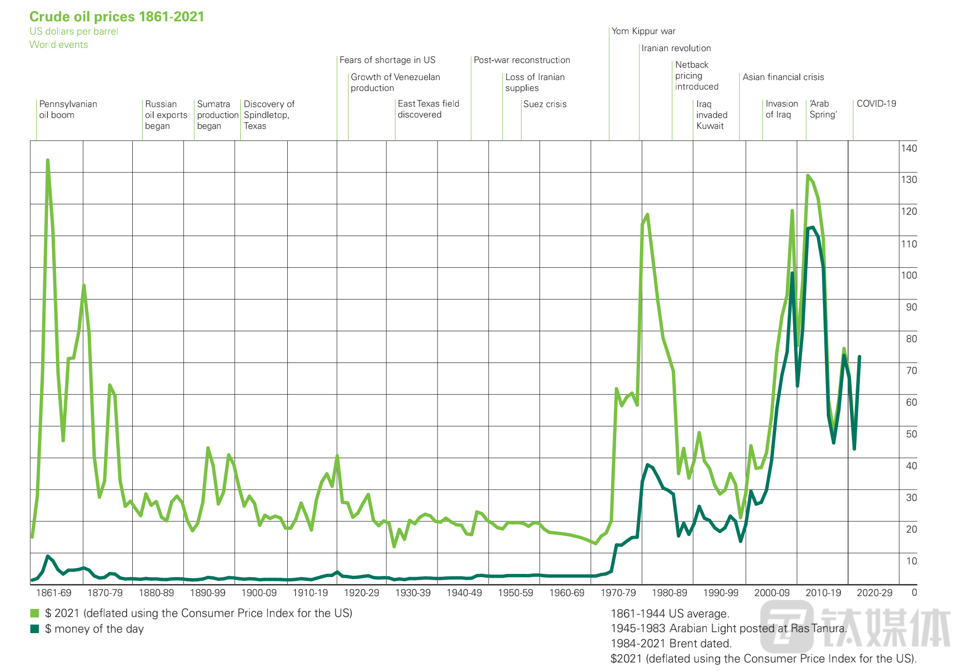The width and height of the screenshot is (968, 671).
Task: Select the 'Iraq invaded Kuwait' label
Action: point(711,115)
